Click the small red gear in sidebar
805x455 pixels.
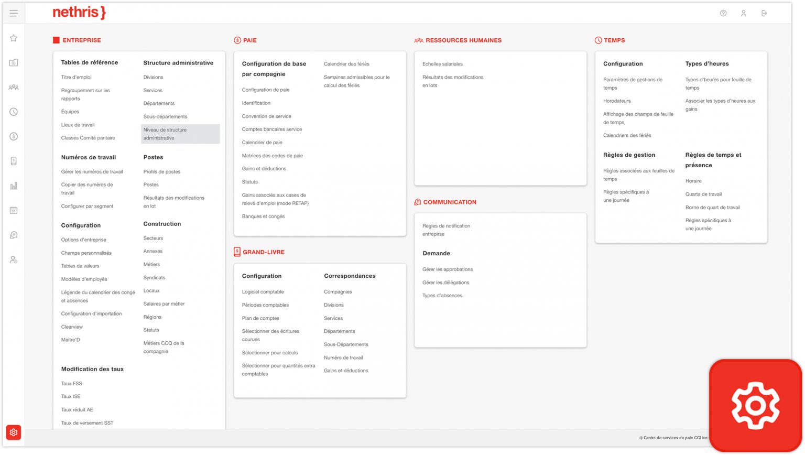(14, 432)
